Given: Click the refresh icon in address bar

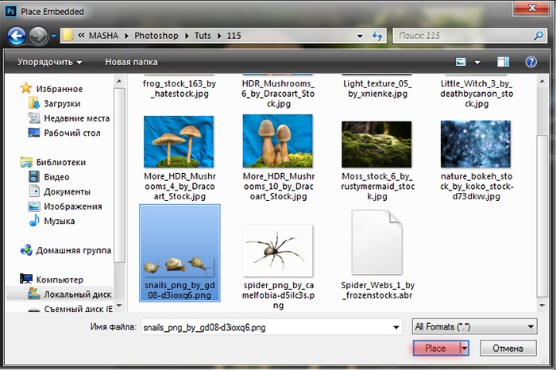Looking at the screenshot, I should point(377,36).
